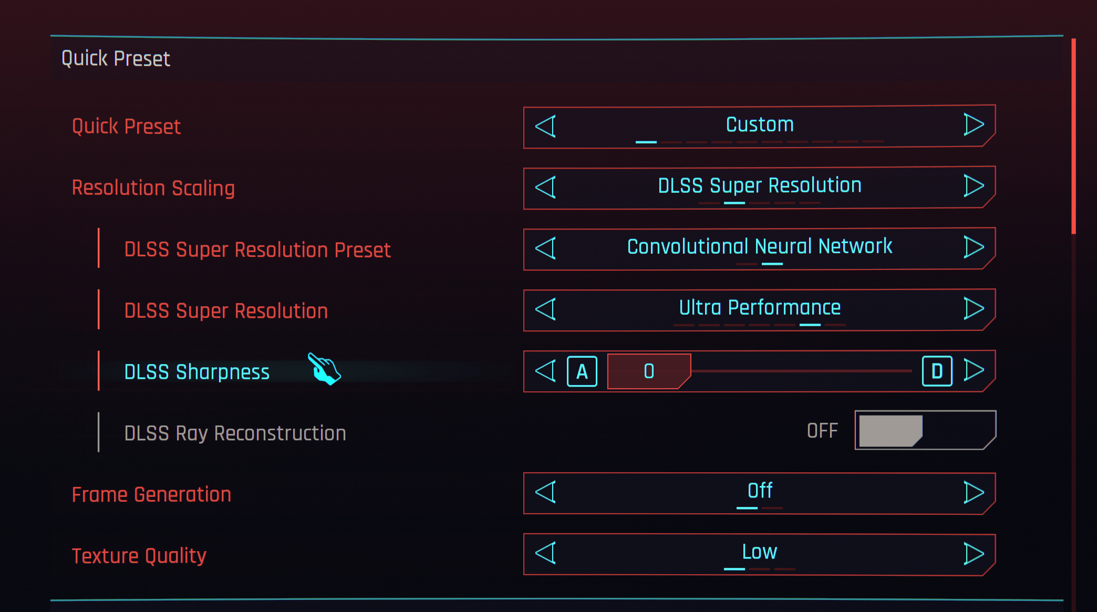
Task: Select the DLSS Sharpness setting label
Action: tap(197, 372)
